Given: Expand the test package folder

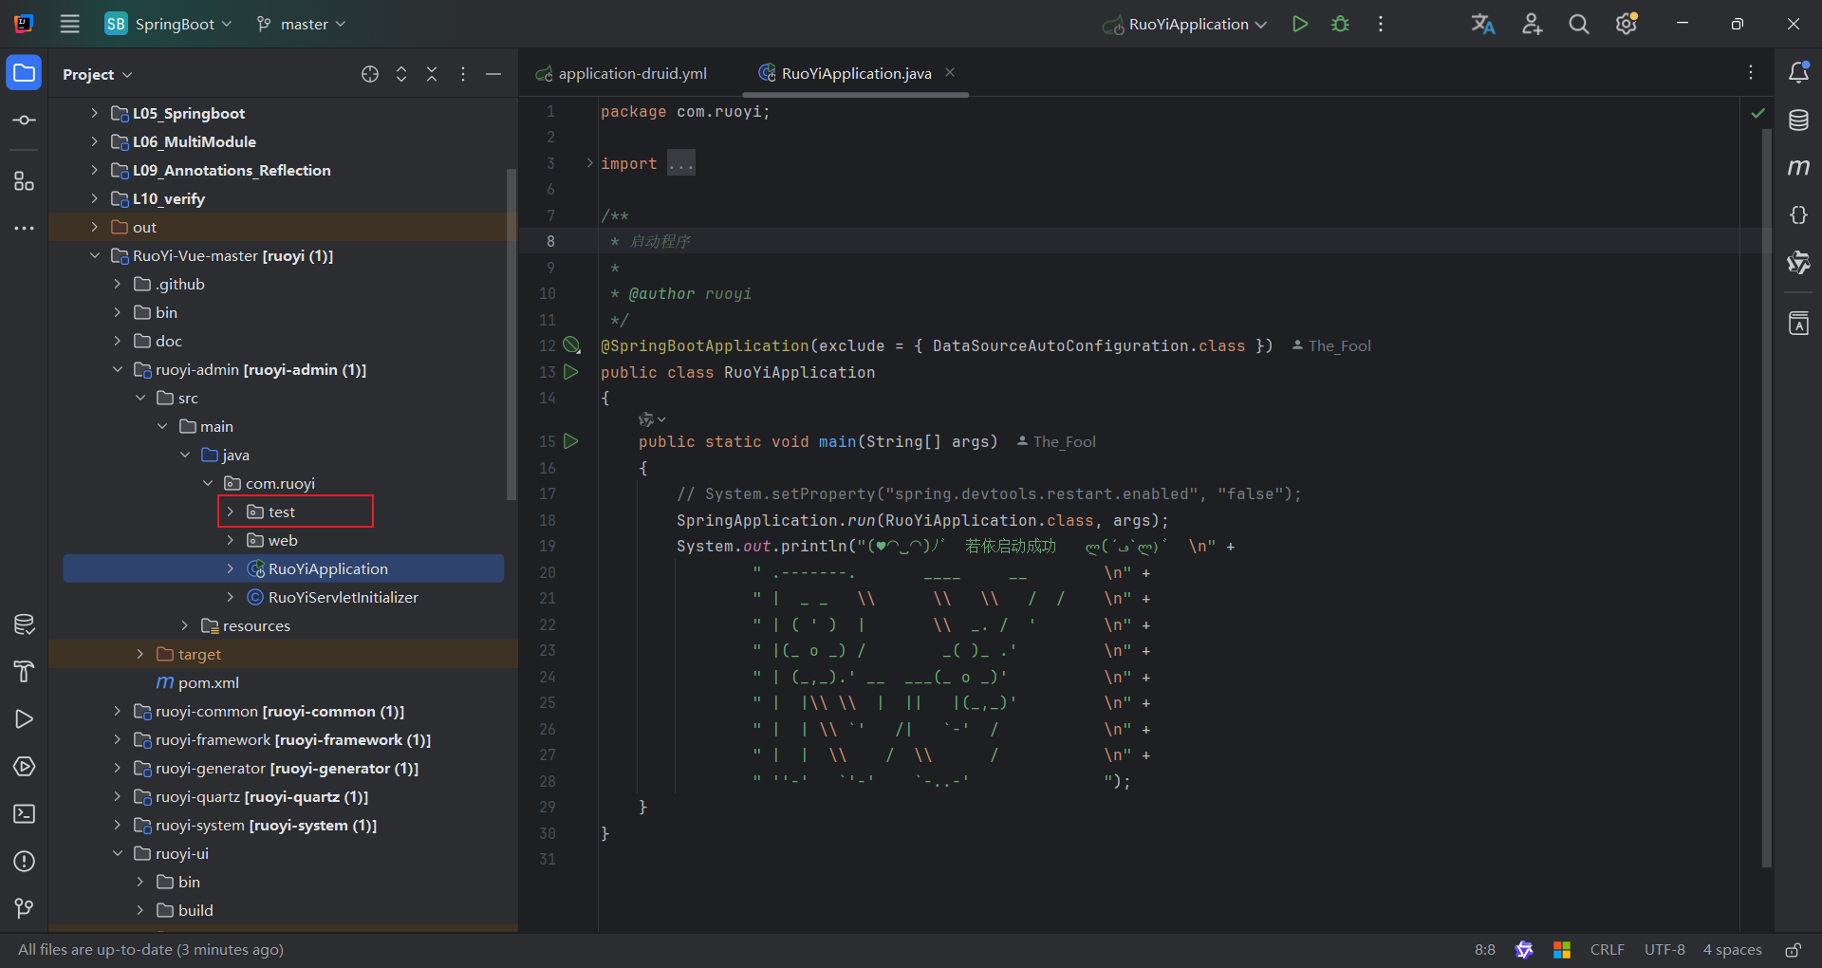Looking at the screenshot, I should coord(231,512).
